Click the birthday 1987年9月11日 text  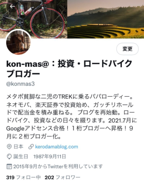50,157
